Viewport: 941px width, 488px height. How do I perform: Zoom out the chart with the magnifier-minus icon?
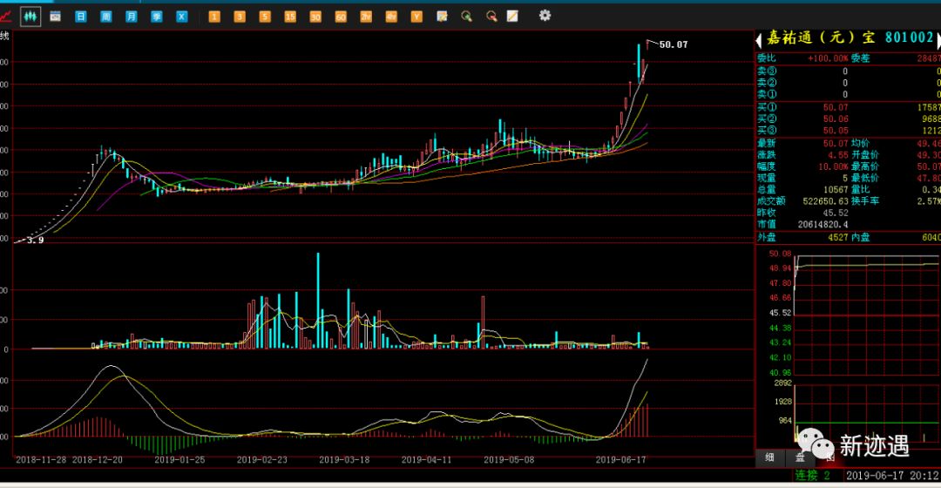(x=491, y=17)
